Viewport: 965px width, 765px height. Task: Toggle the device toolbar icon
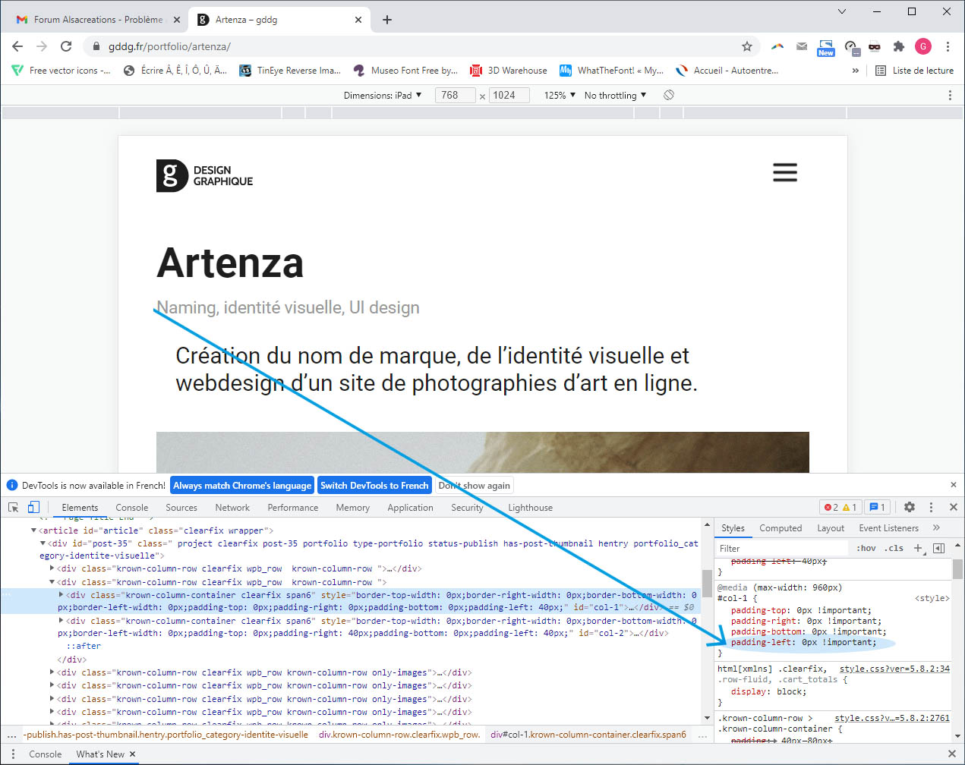click(x=33, y=508)
